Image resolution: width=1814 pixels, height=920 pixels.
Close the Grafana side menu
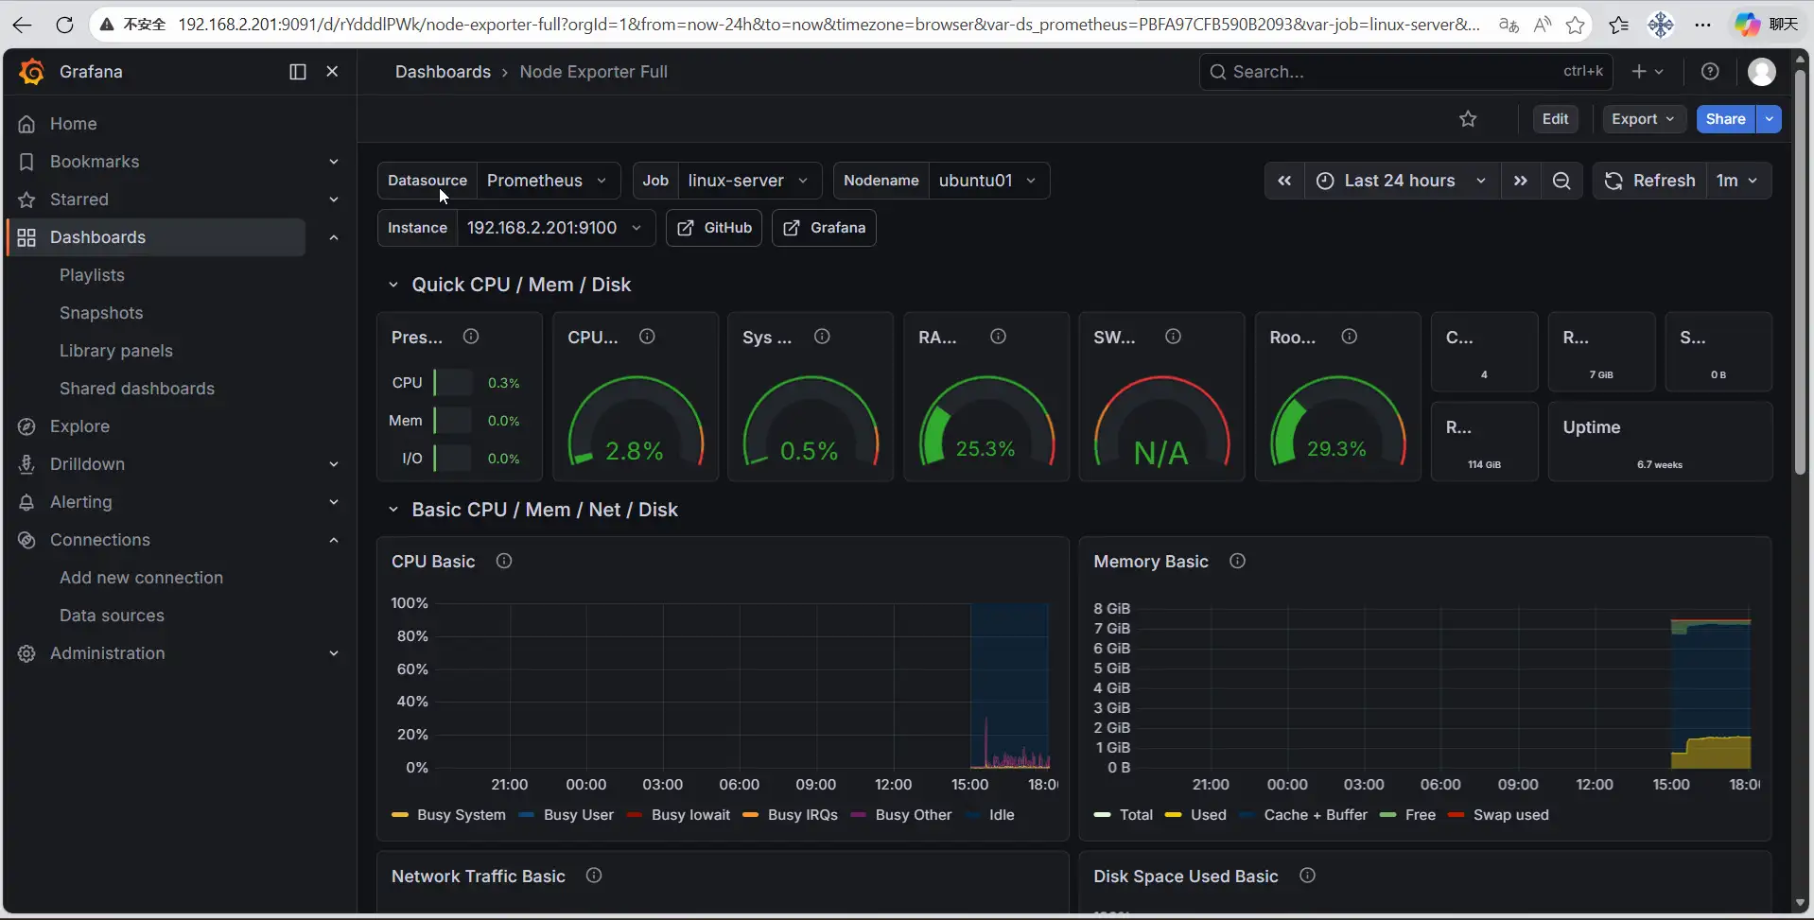click(x=332, y=72)
